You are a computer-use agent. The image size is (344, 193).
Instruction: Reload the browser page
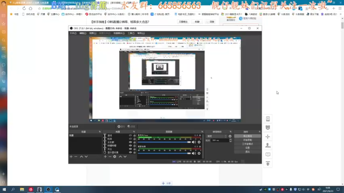tap(24, 8)
